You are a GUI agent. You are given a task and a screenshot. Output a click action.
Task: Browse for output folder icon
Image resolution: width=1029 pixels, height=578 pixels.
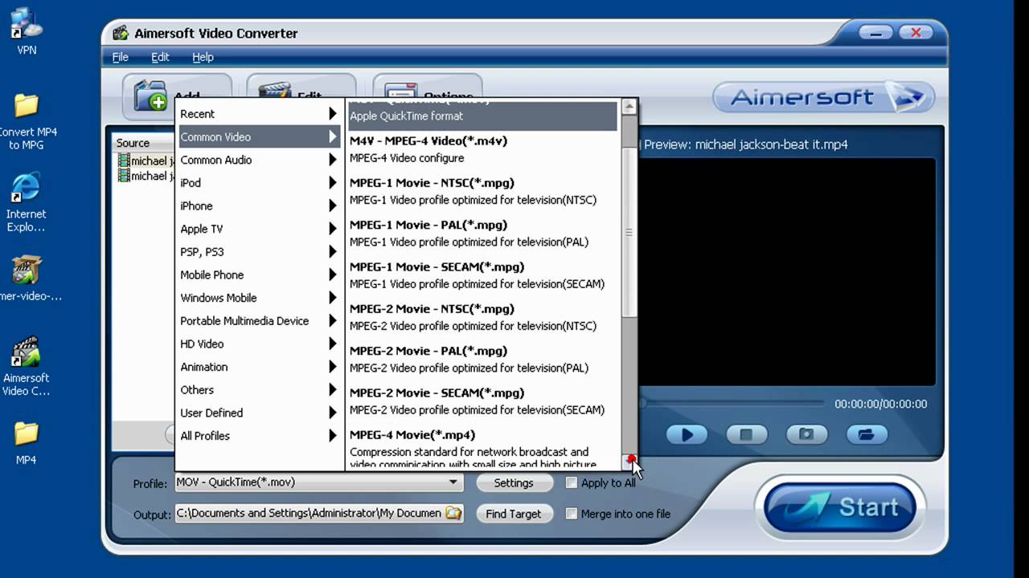[x=454, y=513]
